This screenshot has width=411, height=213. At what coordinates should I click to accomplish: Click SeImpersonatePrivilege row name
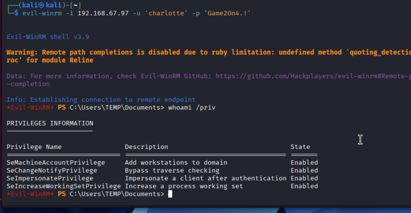pos(50,178)
